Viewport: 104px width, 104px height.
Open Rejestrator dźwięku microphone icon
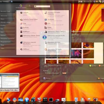(46, 42)
